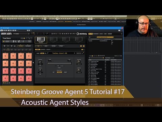162x122 pixels.
Task: Open the MIDI menu in Cubase
Action: tap(18, 16)
